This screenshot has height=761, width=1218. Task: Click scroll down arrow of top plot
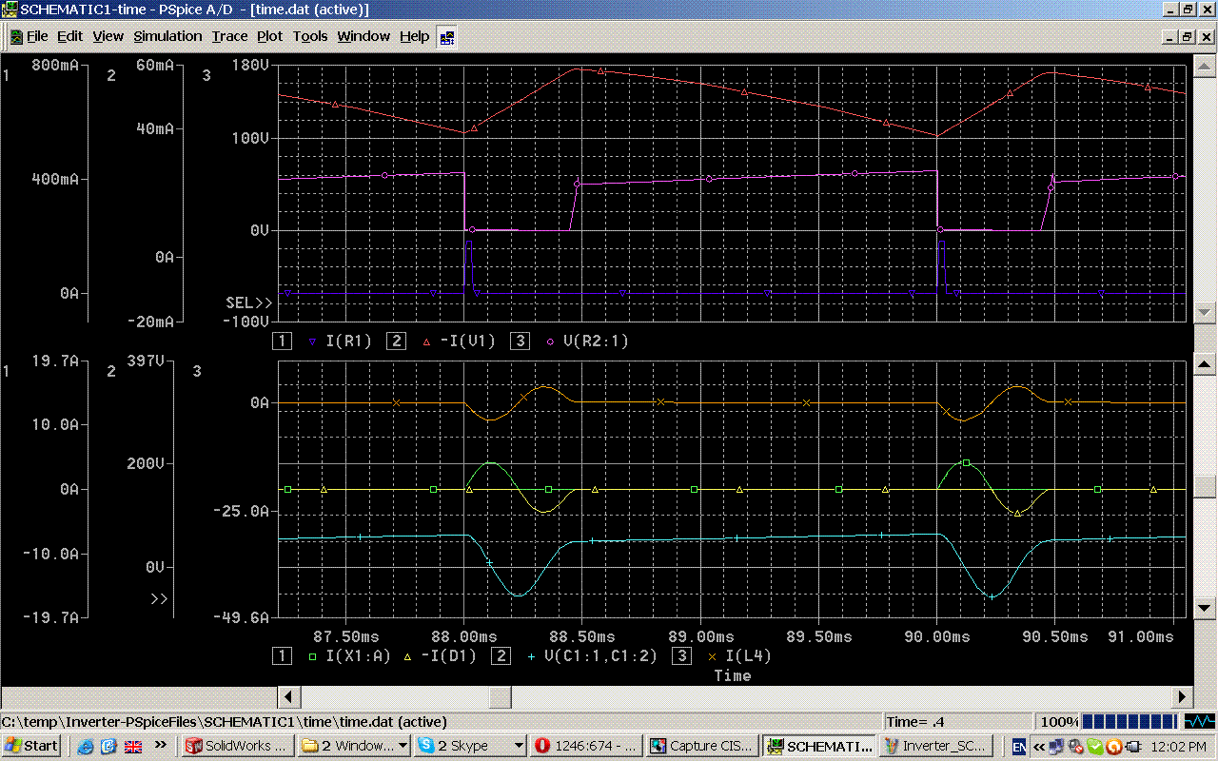(1205, 312)
